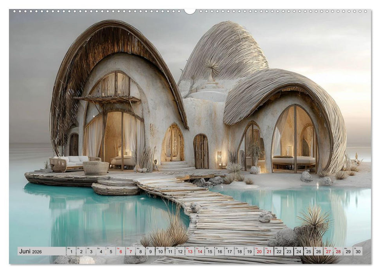Pick Sunday 7 in the date row
The width and height of the screenshot is (380, 273).
131,252
